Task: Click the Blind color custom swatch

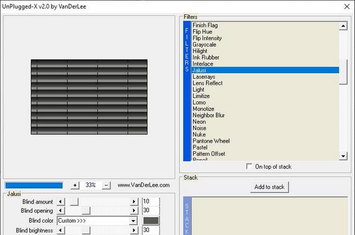Action: [x=151, y=221]
